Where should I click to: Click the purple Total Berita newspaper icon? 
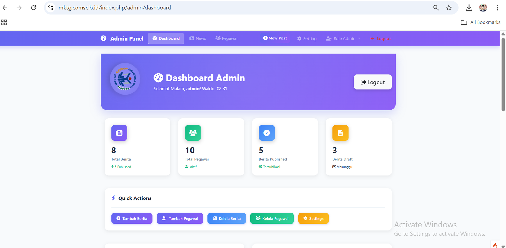click(119, 133)
